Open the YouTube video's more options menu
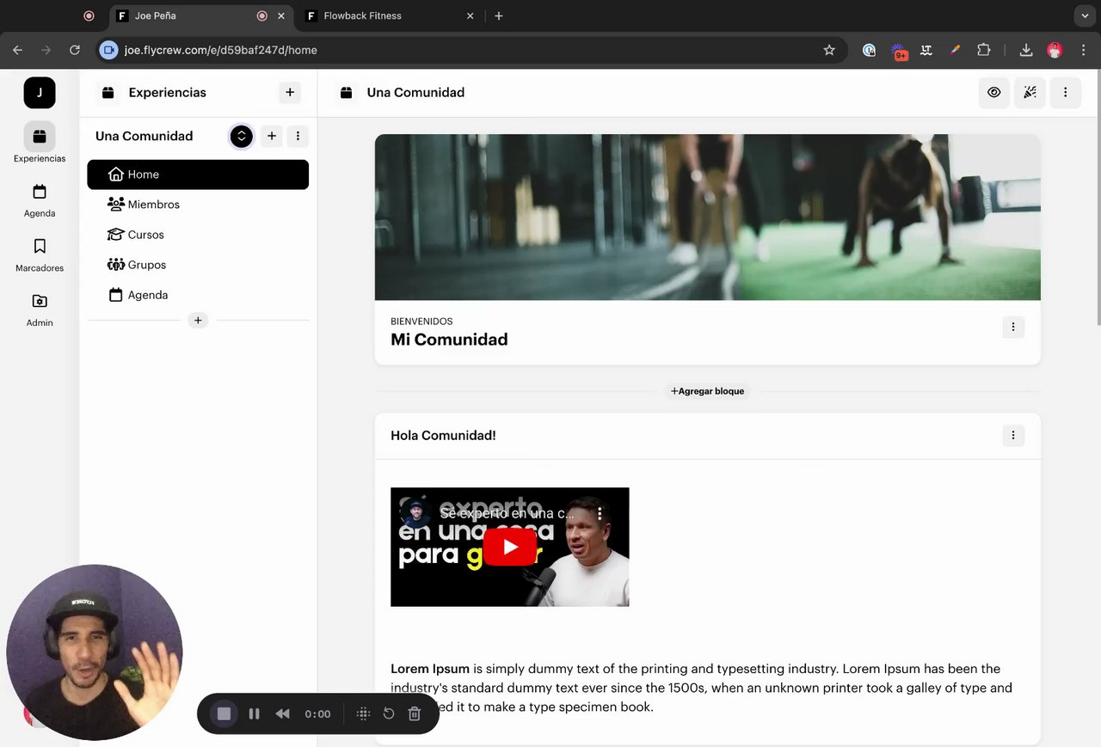 point(600,513)
